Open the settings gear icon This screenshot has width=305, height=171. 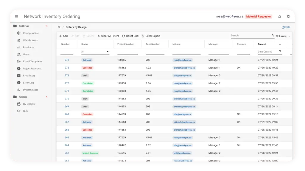(x=288, y=17)
